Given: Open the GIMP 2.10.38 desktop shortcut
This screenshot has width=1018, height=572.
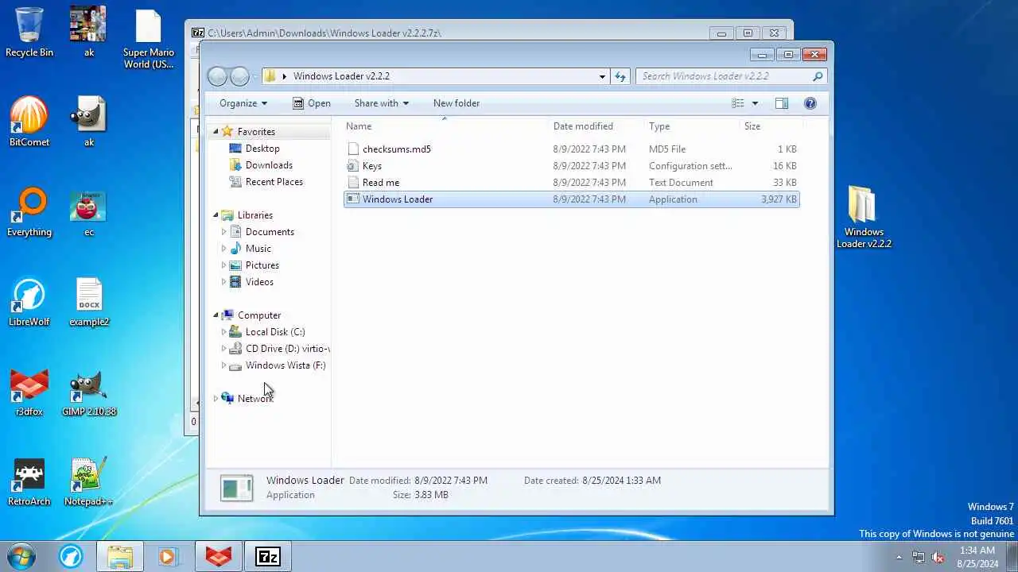Looking at the screenshot, I should 89,391.
